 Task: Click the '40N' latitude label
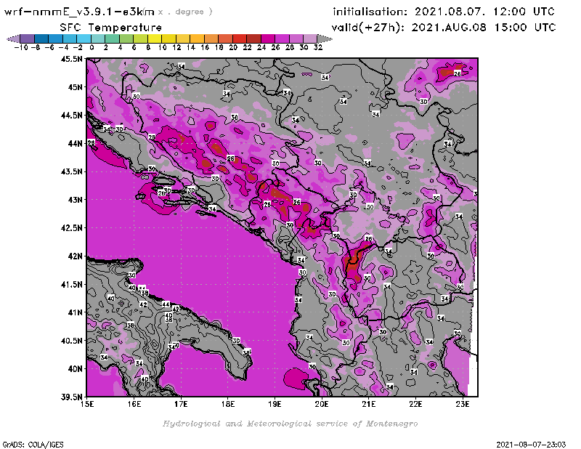pyautogui.click(x=76, y=369)
